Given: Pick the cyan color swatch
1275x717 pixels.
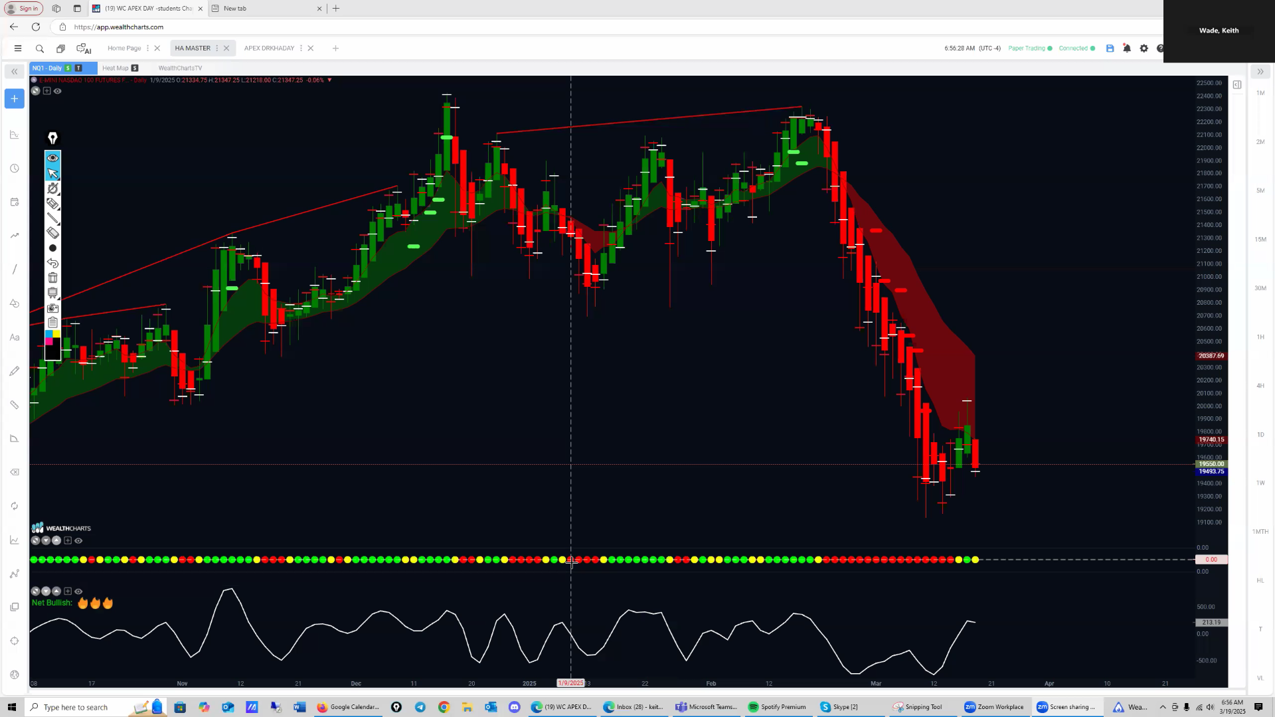Looking at the screenshot, I should click(48, 334).
